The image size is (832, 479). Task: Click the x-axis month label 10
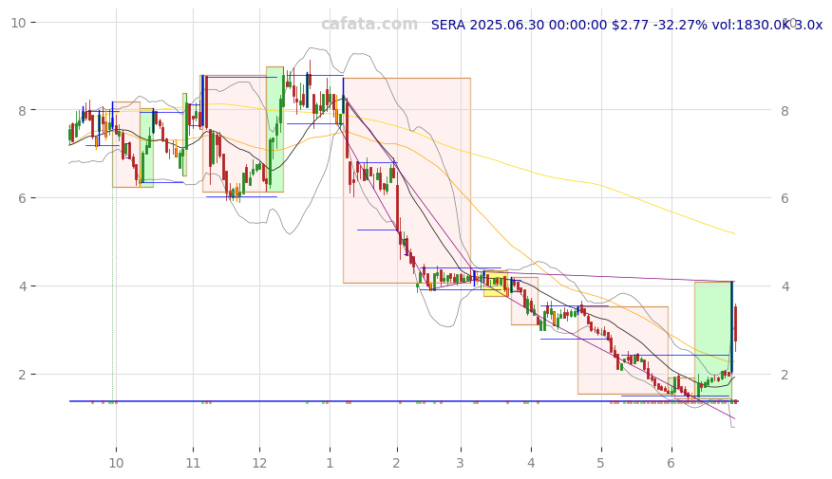[116, 463]
